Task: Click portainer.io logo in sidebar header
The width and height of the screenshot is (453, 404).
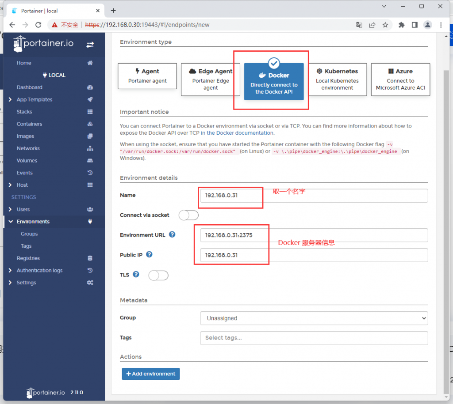Action: coord(43,44)
